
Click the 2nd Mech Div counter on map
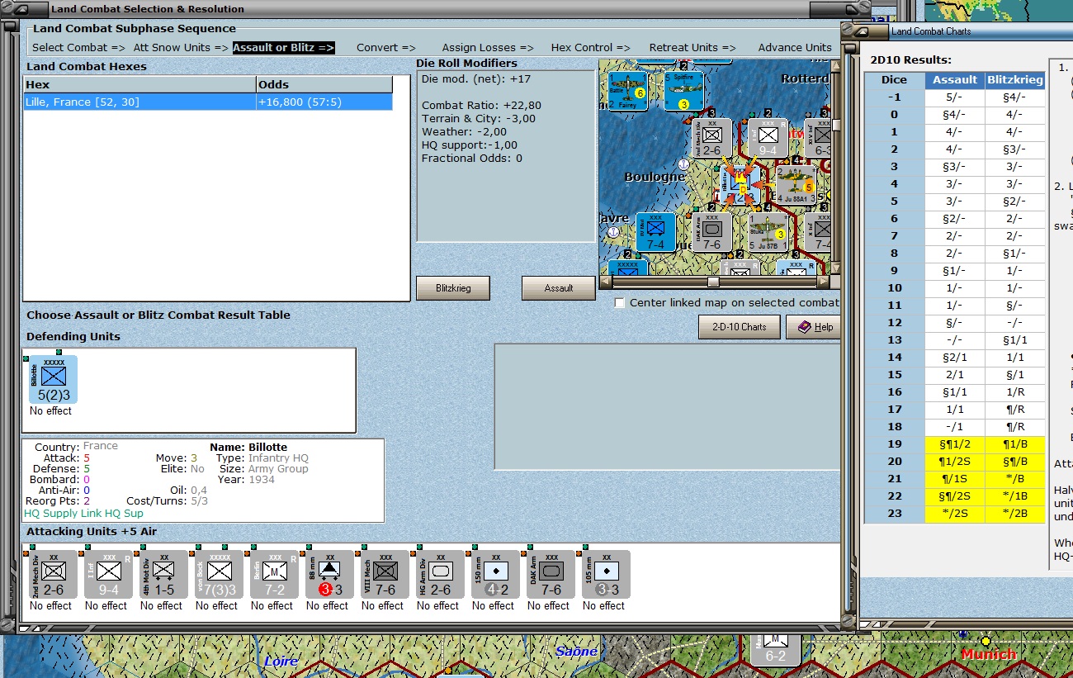(x=712, y=138)
